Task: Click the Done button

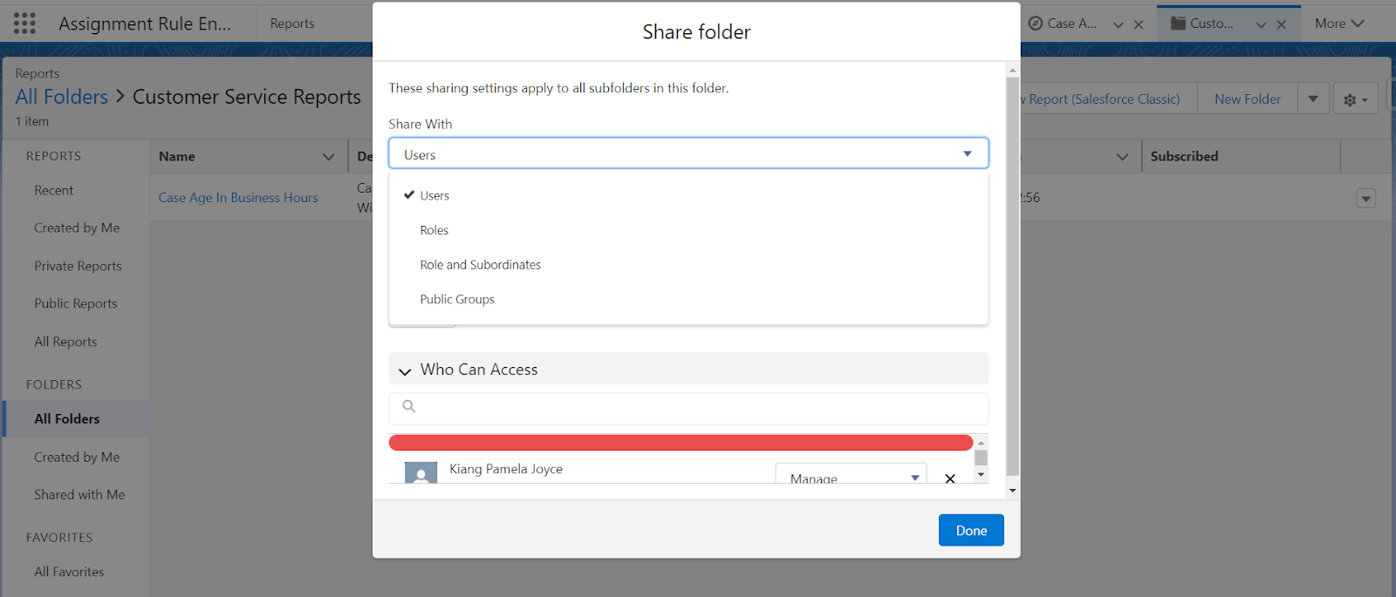Action: tap(971, 530)
